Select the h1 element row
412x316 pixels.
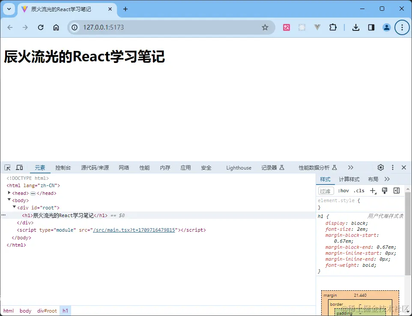click(x=158, y=215)
